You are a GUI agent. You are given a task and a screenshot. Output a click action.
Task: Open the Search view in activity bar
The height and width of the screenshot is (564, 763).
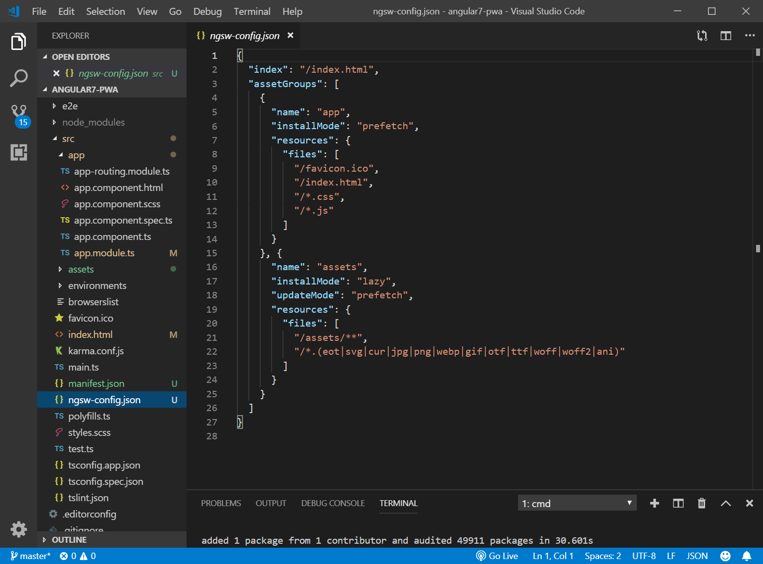pos(18,78)
